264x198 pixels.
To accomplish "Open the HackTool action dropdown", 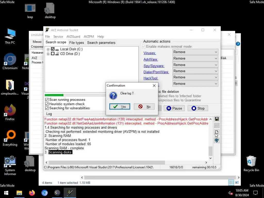I will (195, 77).
